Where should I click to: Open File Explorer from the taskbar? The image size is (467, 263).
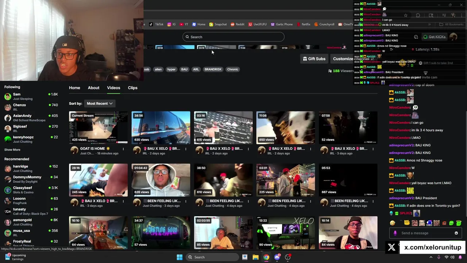[x=255, y=257]
